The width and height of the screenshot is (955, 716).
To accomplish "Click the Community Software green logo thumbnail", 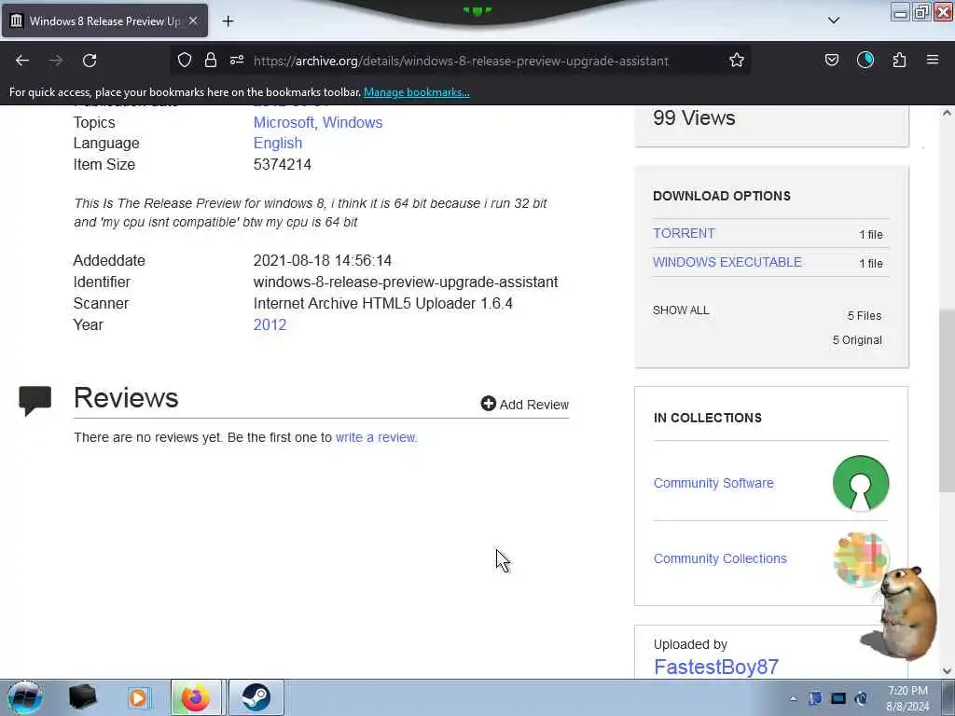I will coord(861,483).
